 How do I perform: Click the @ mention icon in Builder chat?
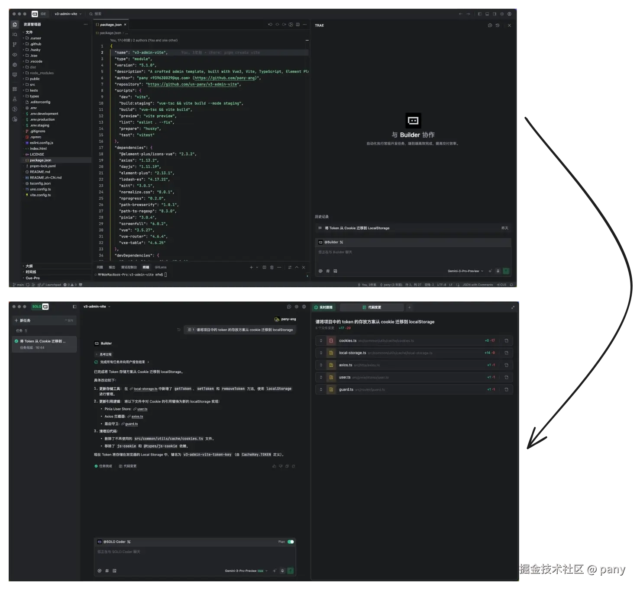pos(320,271)
